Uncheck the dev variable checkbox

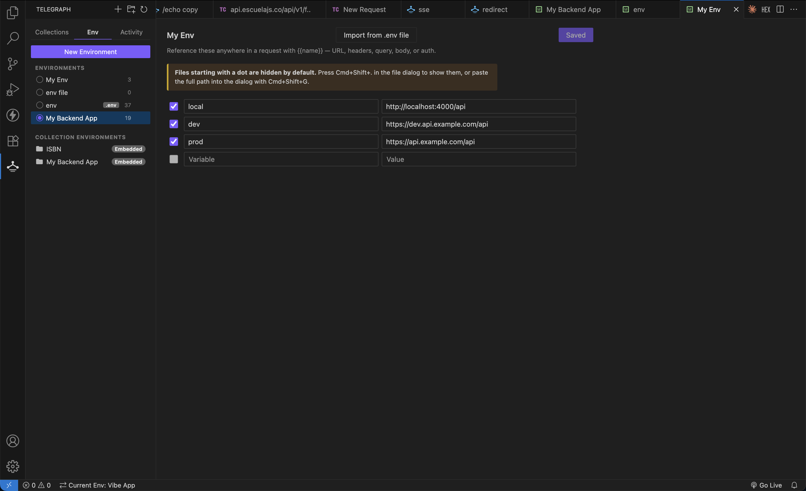coord(174,124)
